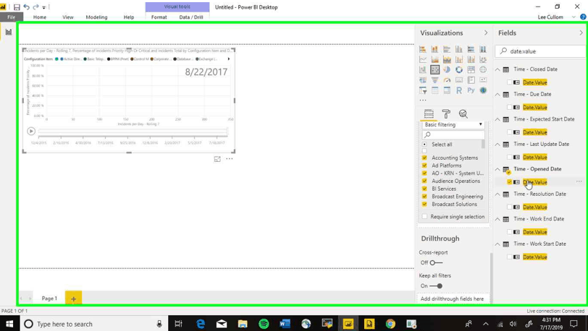This screenshot has width=588, height=331.
Task: Select the R script visual
Action: click(459, 90)
